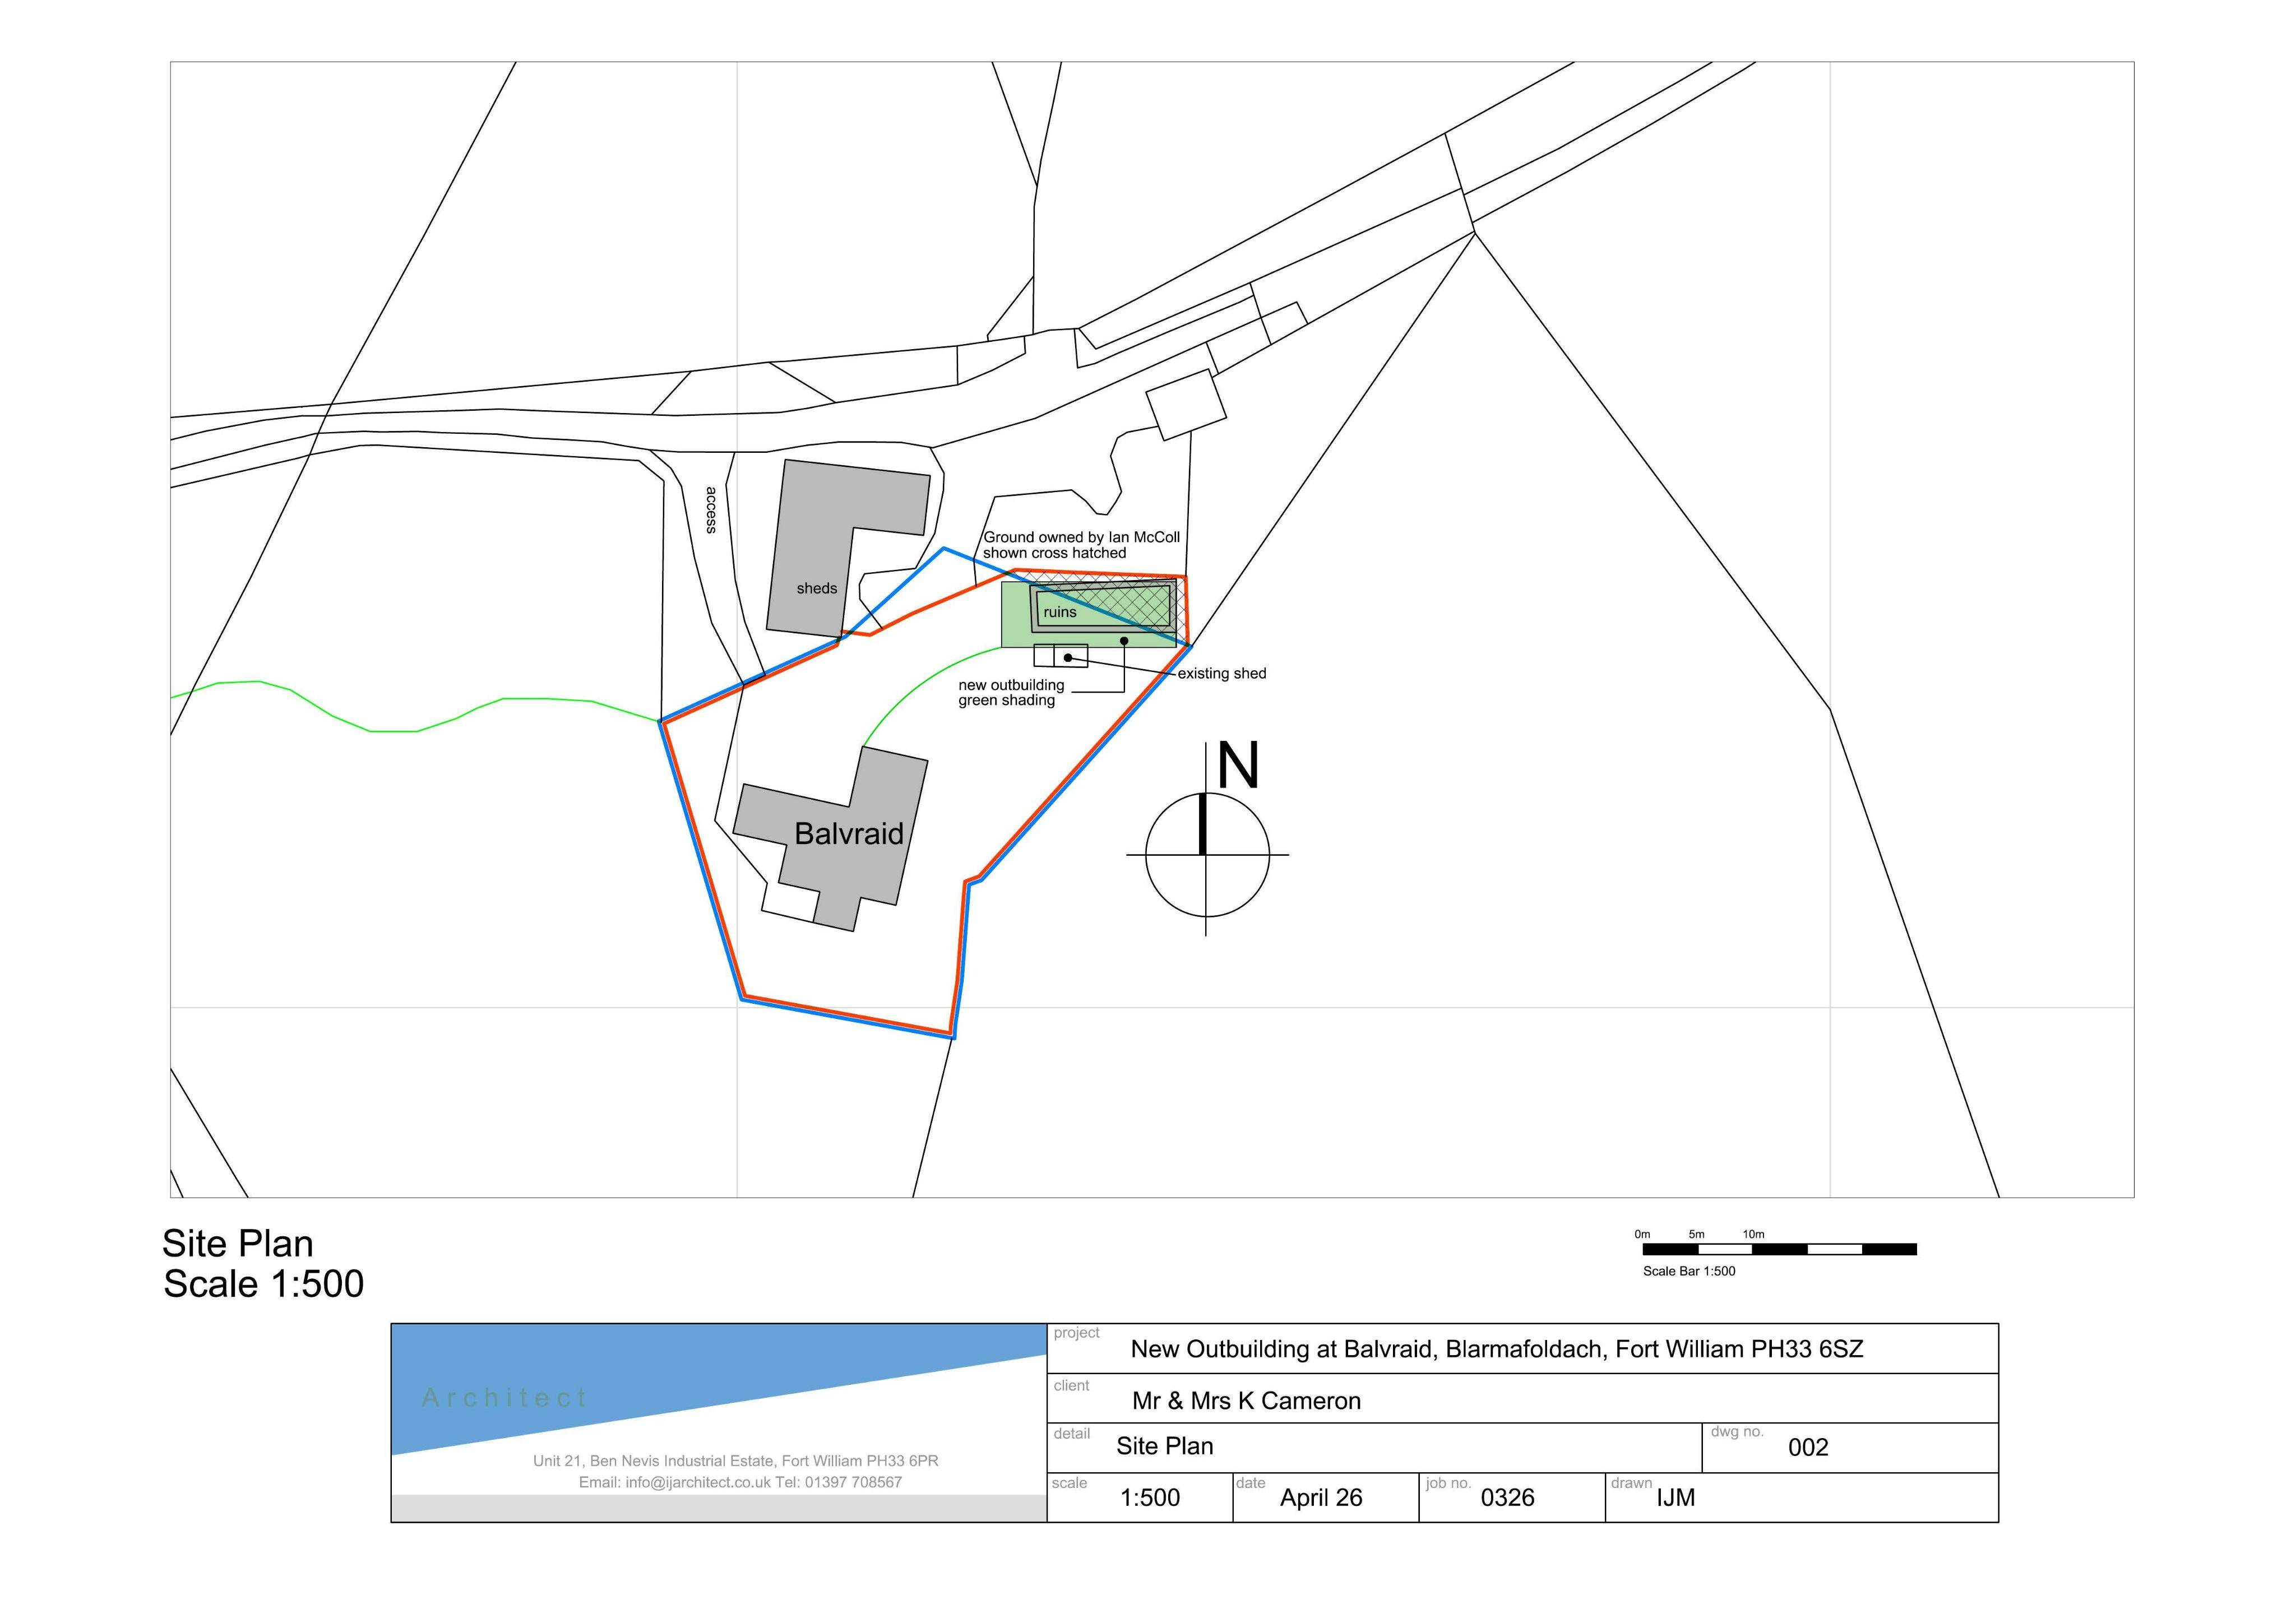Click the 'Architect' logo text
The image size is (2296, 1623).
point(505,1397)
